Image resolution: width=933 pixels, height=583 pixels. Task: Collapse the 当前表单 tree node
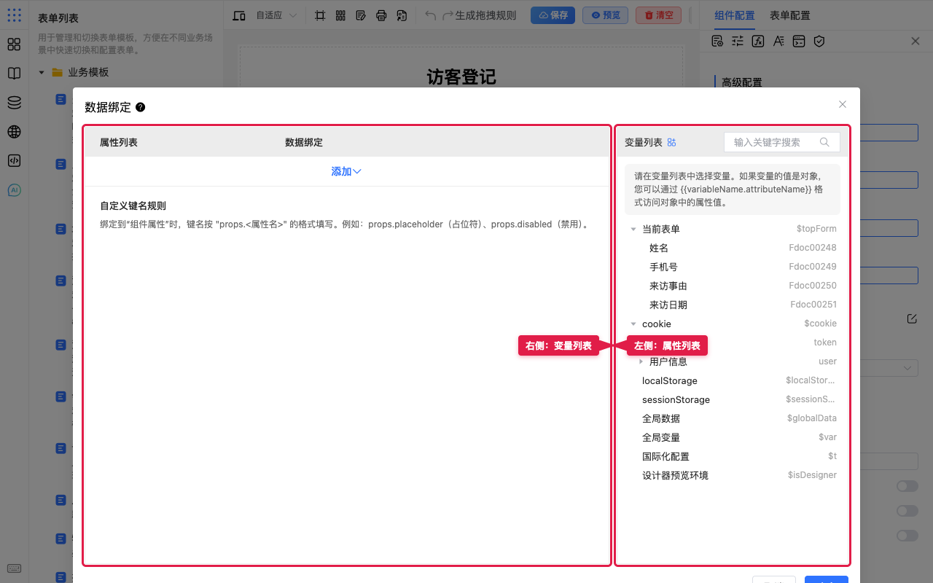[633, 229]
